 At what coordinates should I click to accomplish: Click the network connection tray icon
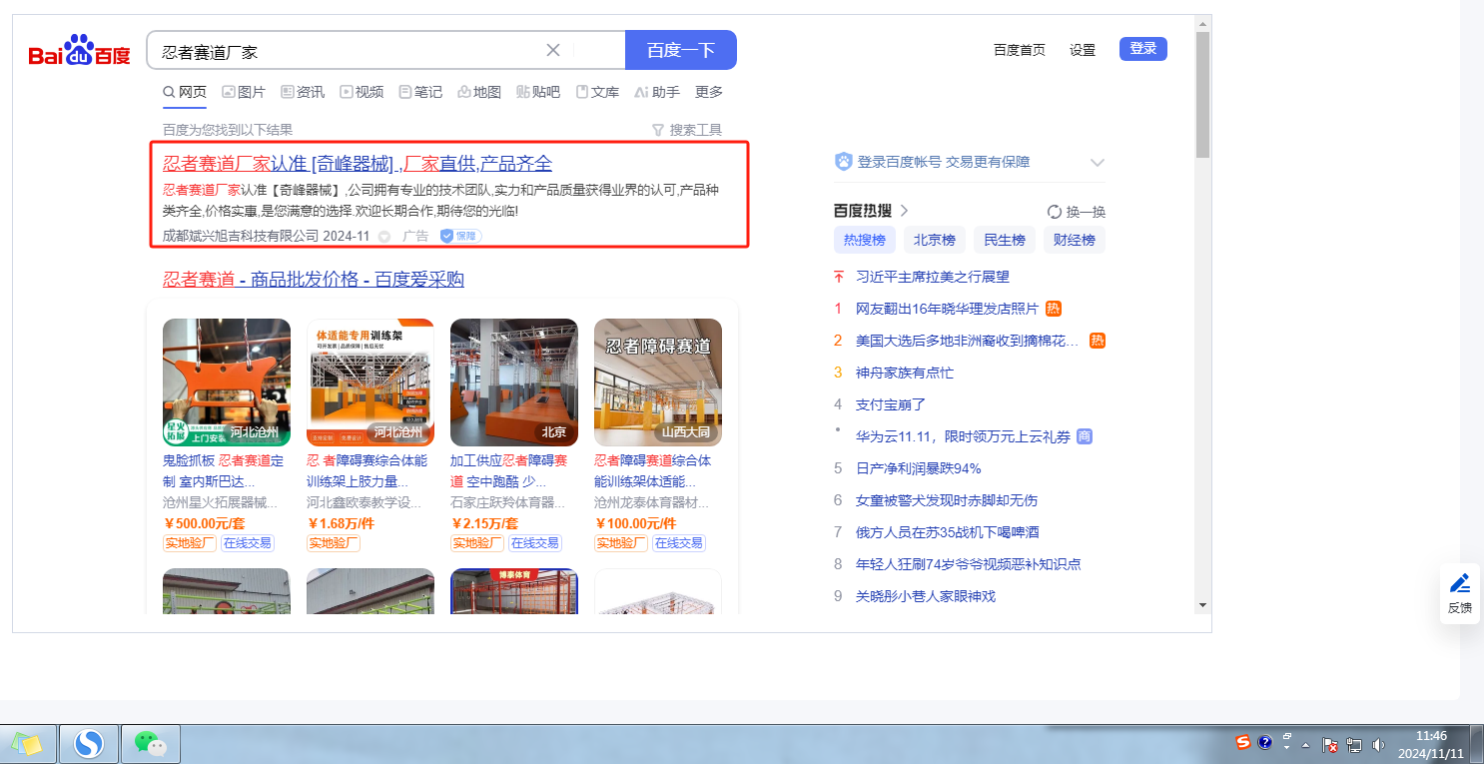(1354, 744)
